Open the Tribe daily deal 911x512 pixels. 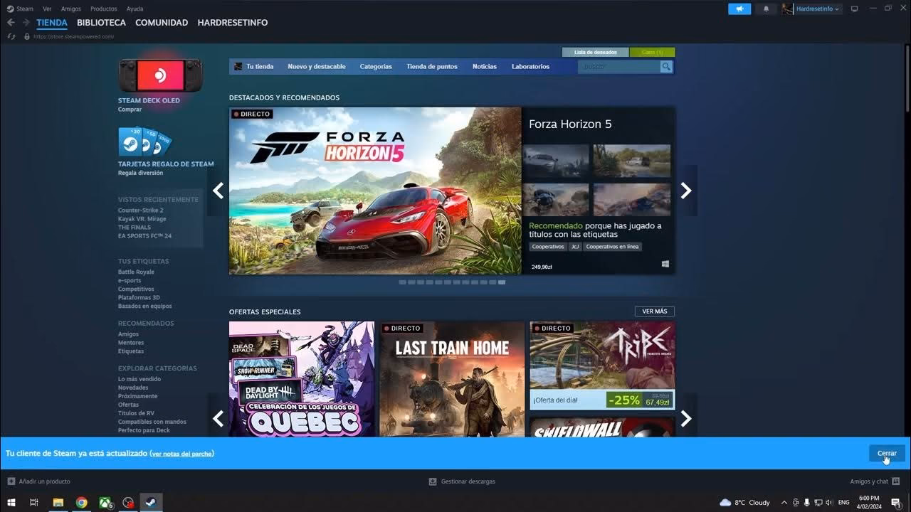602,366
